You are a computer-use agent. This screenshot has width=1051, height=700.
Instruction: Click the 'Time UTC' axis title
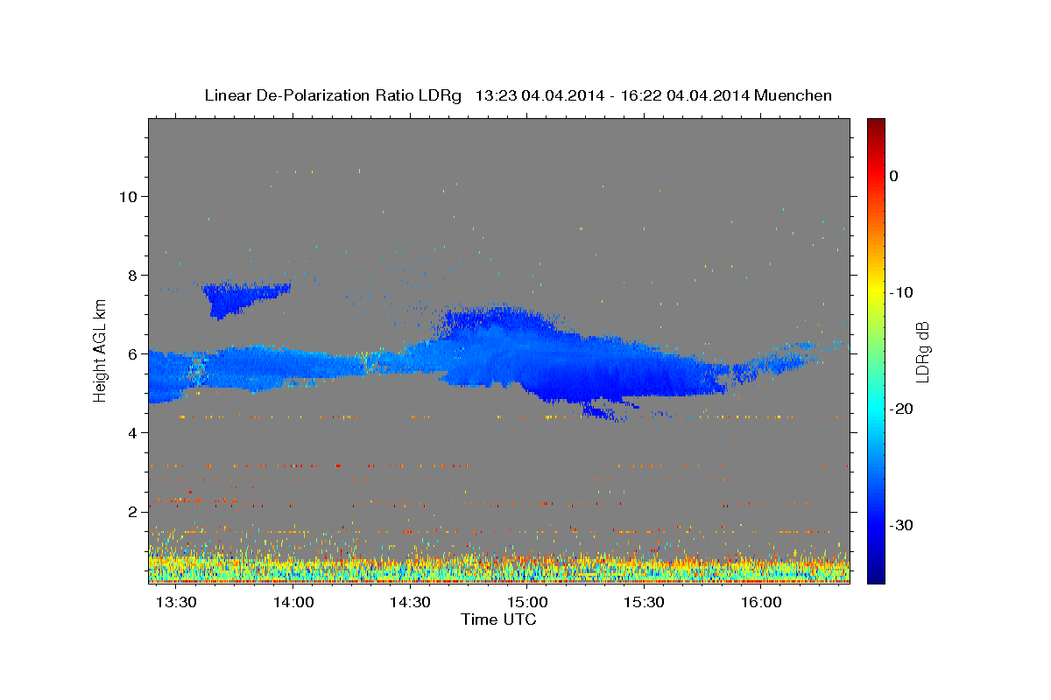498,619
